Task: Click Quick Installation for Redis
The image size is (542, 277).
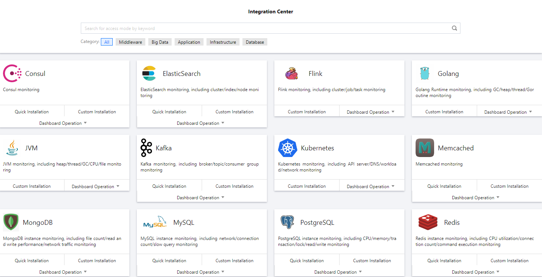Action: click(x=444, y=260)
